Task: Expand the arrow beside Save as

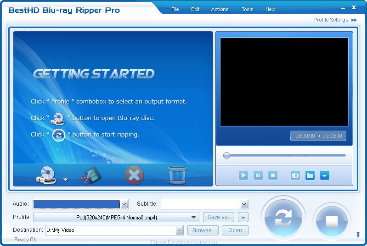Action: coord(243,217)
